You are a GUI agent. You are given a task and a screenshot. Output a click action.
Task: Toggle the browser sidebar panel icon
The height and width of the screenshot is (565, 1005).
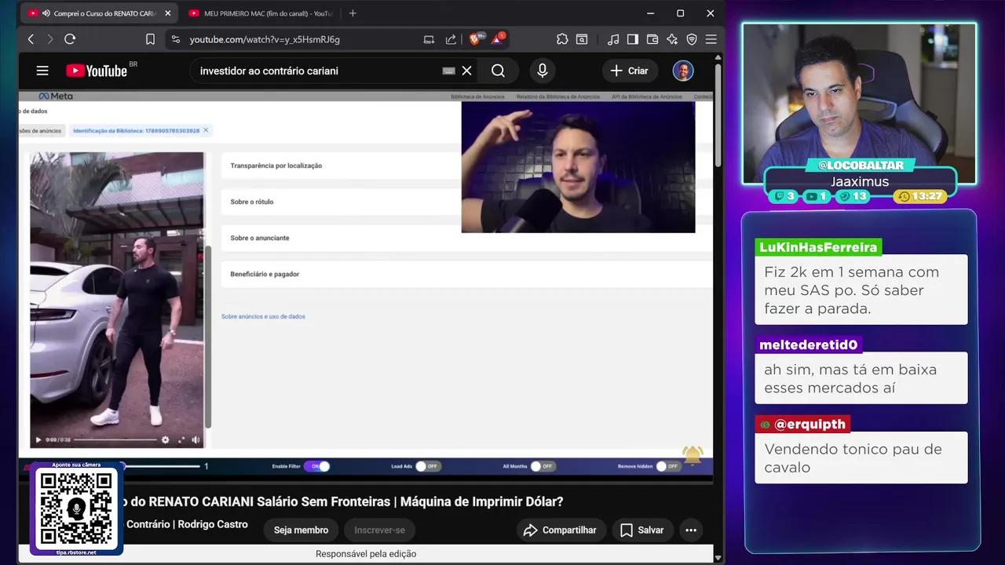click(x=633, y=39)
